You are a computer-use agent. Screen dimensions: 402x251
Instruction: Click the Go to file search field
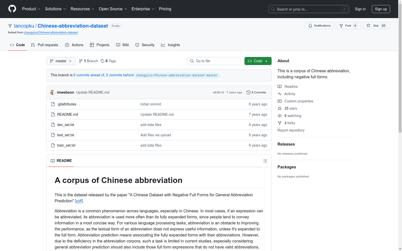point(214,61)
